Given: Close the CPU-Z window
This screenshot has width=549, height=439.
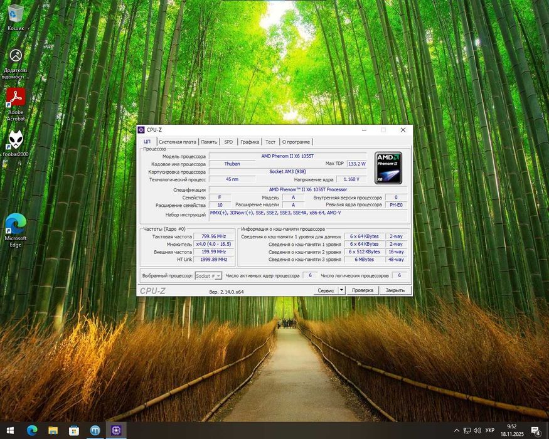Looking at the screenshot, I should click(x=403, y=130).
